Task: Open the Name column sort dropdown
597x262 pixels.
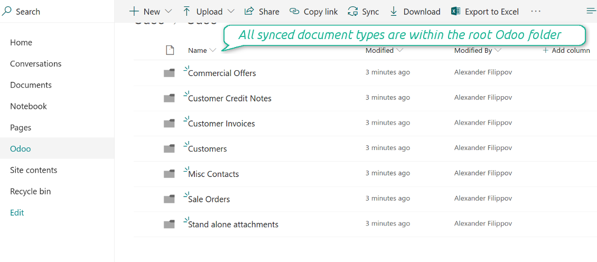Action: coord(213,50)
